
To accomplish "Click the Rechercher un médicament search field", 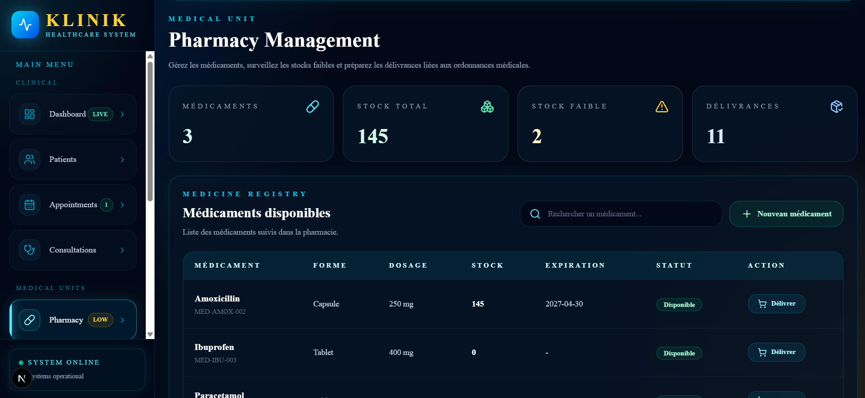I will (x=621, y=214).
